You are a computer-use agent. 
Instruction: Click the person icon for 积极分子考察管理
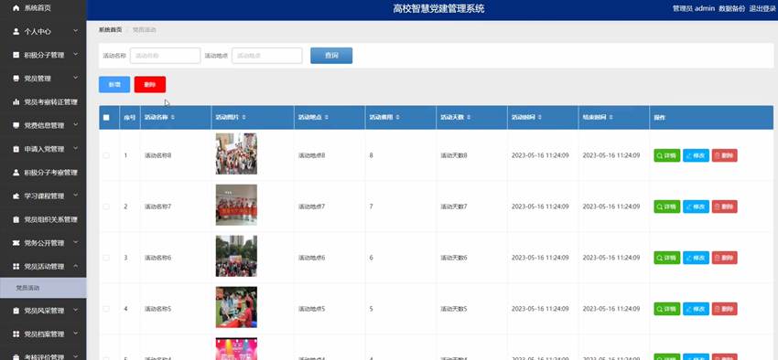click(16, 173)
